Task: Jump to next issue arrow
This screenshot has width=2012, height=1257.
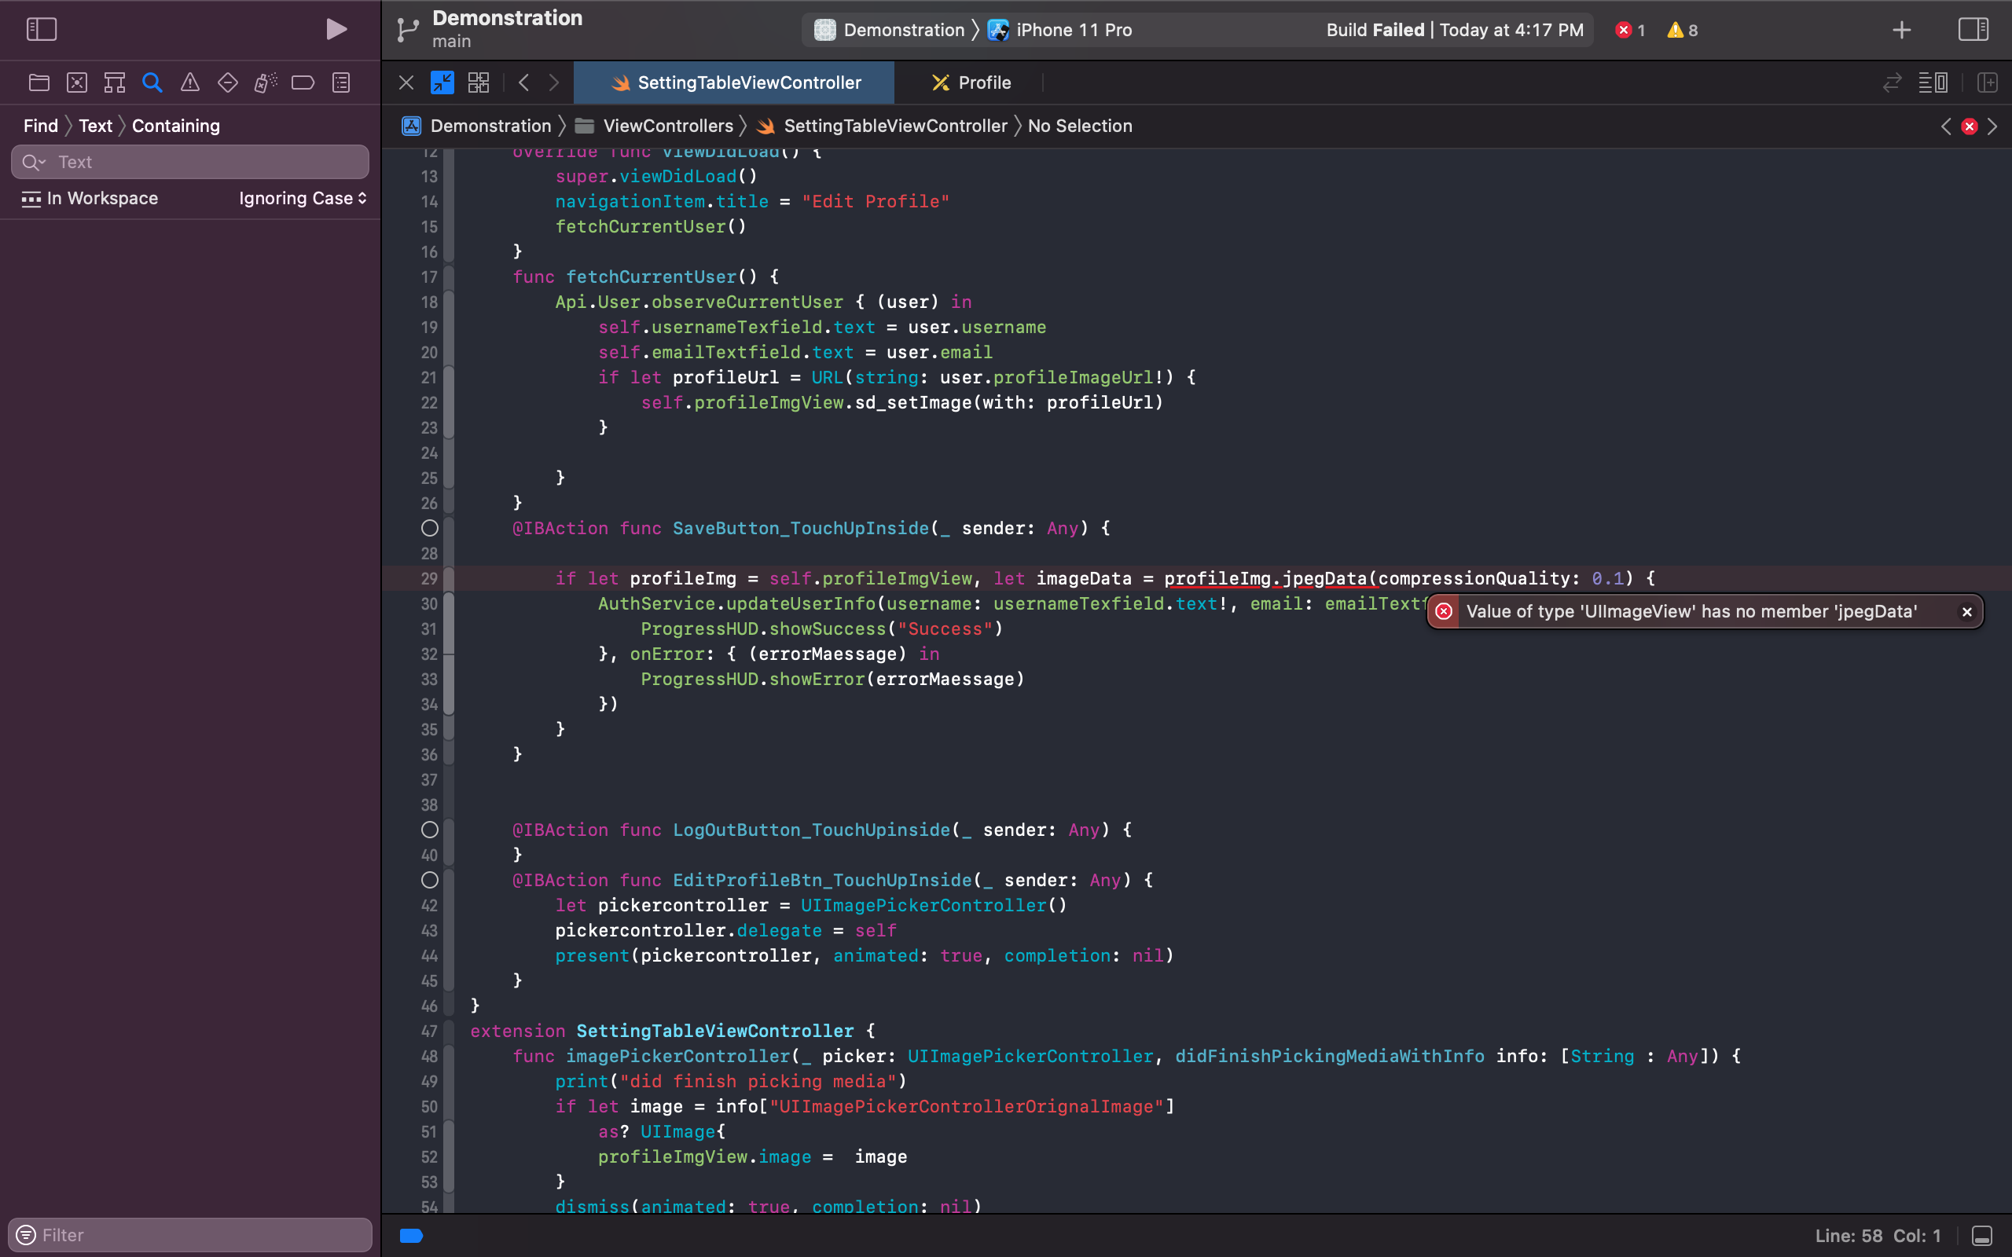Action: pos(1992,126)
